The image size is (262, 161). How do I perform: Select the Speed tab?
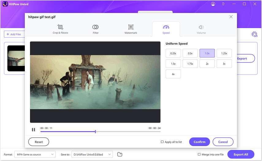(x=166, y=29)
